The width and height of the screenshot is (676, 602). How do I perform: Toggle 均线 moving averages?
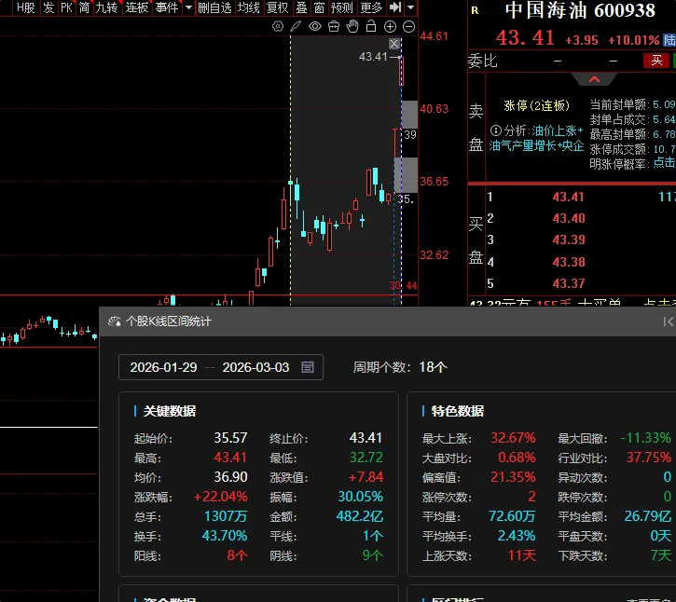[249, 7]
